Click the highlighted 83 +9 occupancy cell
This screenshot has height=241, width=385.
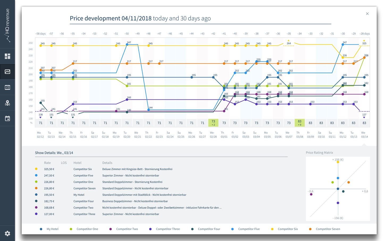300,123
